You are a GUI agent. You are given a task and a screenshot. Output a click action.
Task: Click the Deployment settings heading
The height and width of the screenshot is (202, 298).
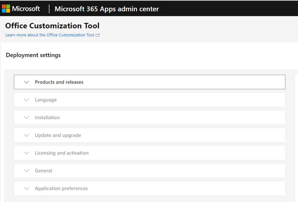pyautogui.click(x=33, y=55)
